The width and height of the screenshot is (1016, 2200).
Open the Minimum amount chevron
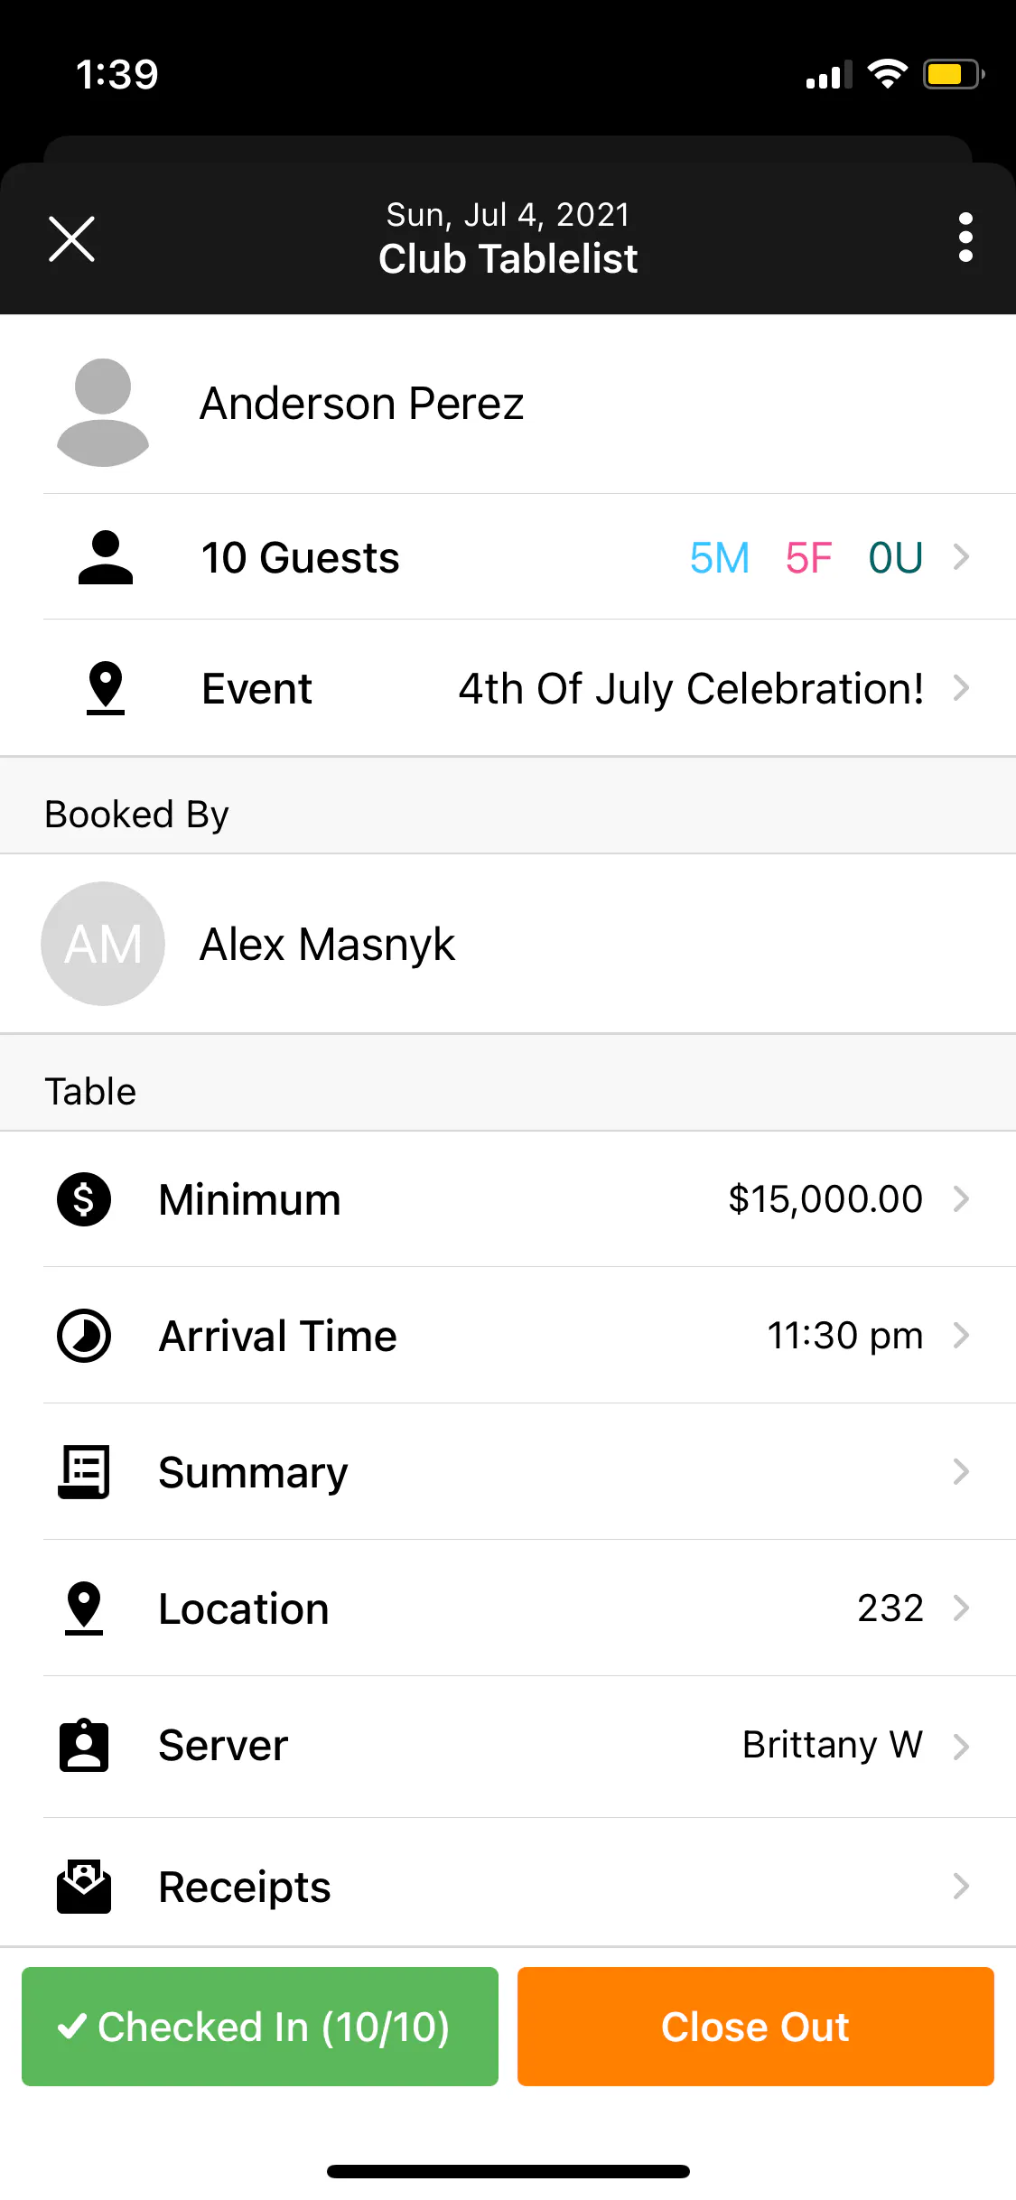(x=961, y=1199)
